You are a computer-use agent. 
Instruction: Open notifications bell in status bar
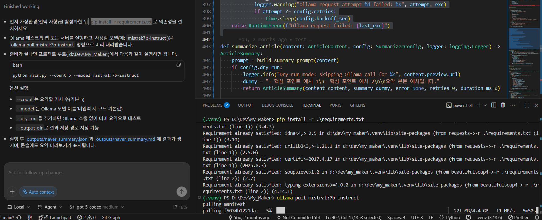(x=537, y=217)
